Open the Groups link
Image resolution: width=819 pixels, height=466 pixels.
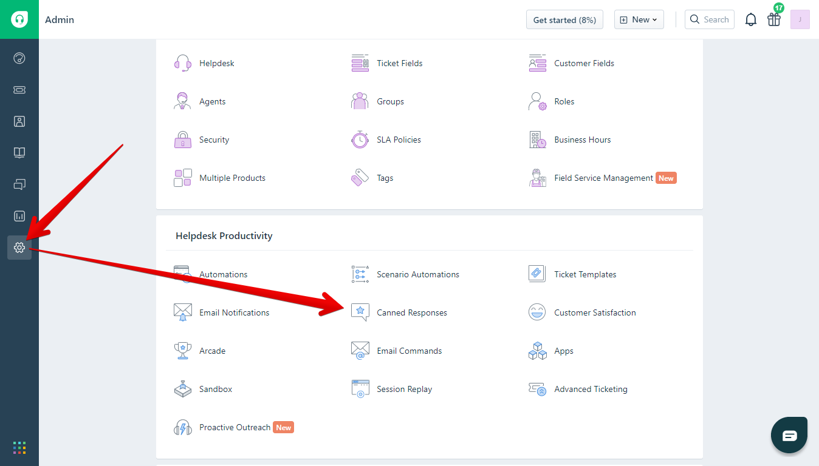point(391,101)
